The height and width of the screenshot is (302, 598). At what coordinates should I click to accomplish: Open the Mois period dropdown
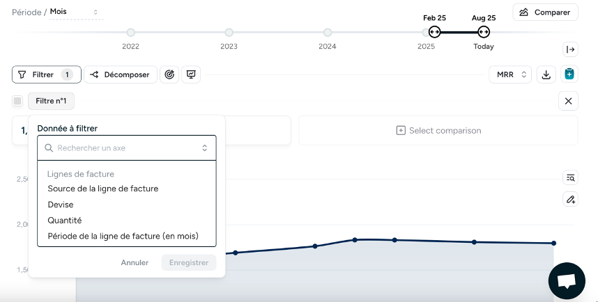pos(75,12)
